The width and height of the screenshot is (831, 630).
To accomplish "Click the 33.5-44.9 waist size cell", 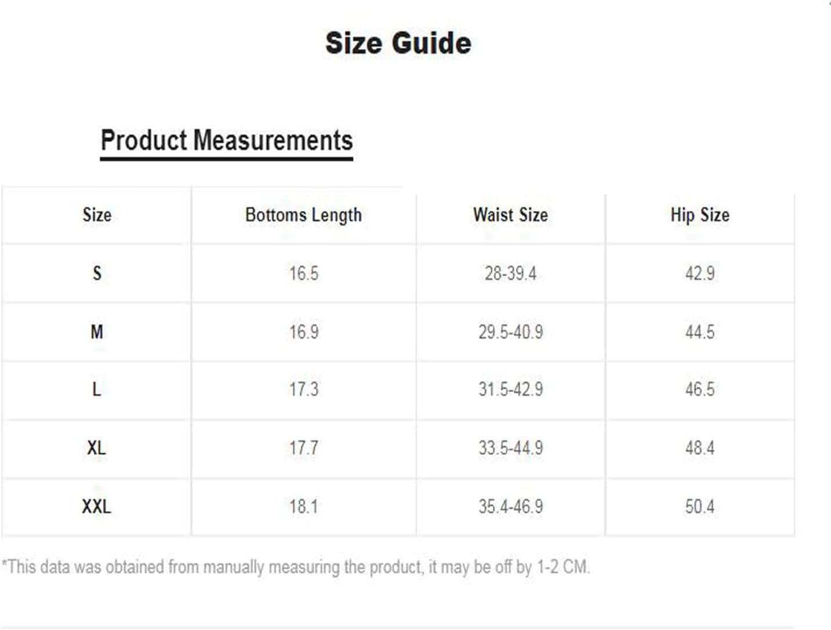I will [510, 448].
